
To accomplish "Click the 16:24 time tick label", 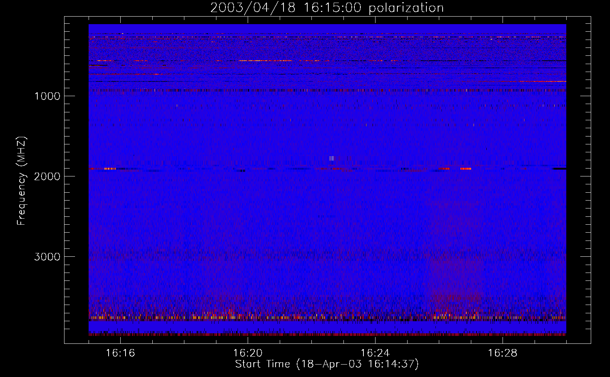I will coord(375,353).
